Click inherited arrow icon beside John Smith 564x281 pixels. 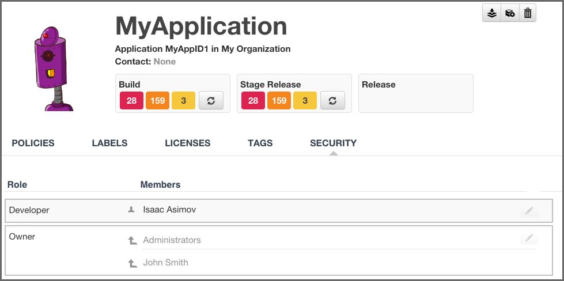(133, 263)
